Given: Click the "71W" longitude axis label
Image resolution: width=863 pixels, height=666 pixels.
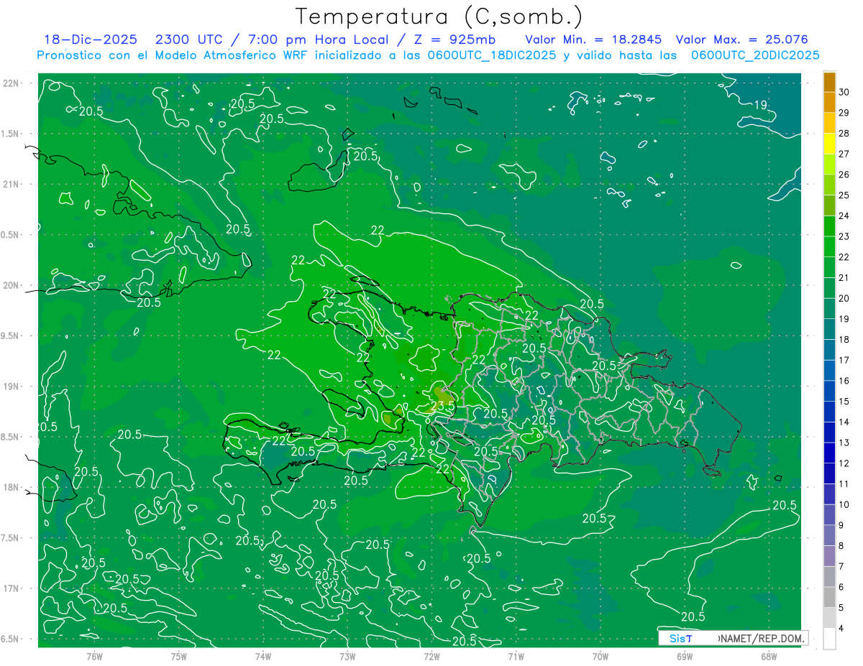Looking at the screenshot, I should (516, 656).
